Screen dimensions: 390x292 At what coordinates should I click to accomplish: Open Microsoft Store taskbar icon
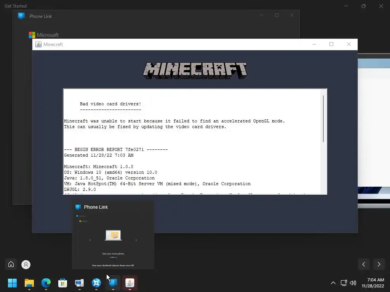click(63, 283)
